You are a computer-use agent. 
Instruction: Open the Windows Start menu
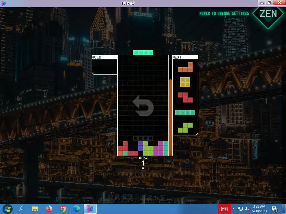[7, 209]
